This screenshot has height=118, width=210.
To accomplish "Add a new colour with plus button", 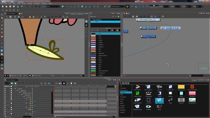I will coord(92,30).
